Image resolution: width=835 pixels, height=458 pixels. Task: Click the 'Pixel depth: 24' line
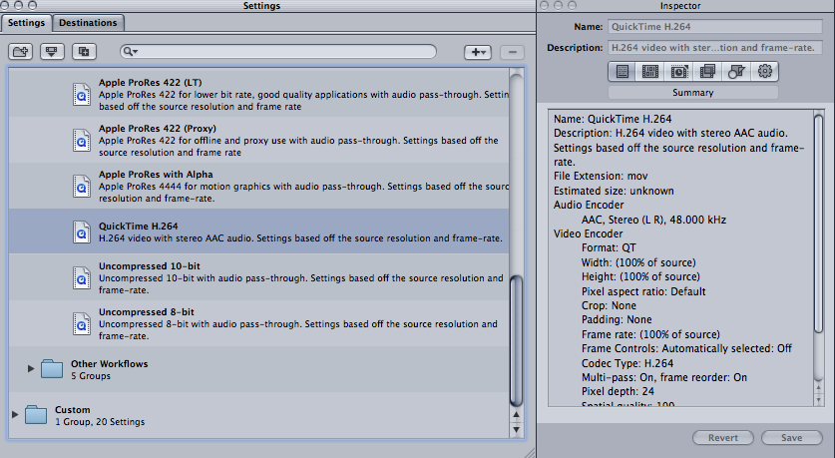[618, 391]
